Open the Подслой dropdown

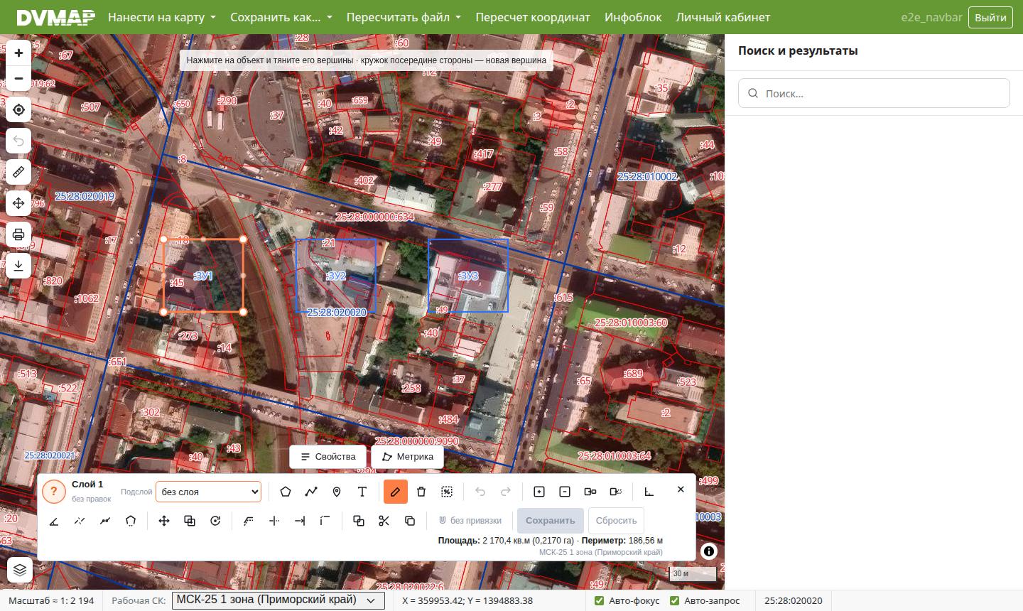[208, 492]
